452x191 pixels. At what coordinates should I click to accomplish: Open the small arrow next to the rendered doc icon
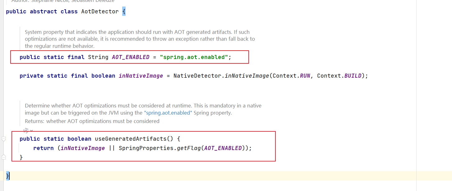(x=31, y=131)
